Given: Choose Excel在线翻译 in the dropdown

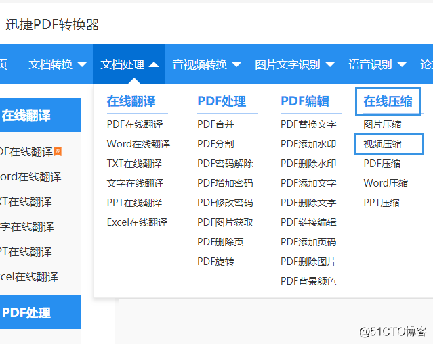Looking at the screenshot, I should [138, 222].
